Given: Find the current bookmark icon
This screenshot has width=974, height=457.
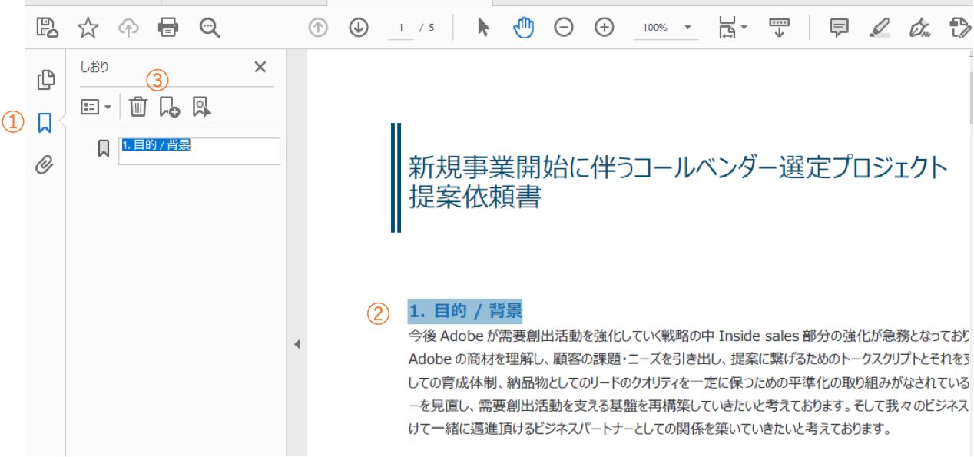Looking at the screenshot, I should pyautogui.click(x=201, y=107).
